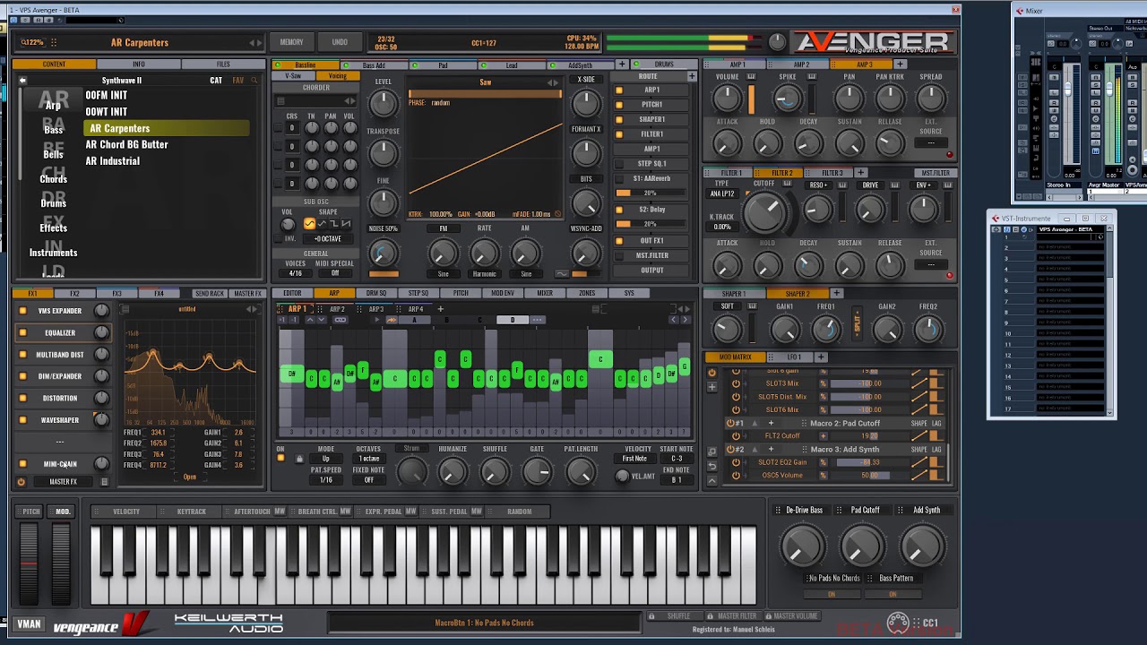1147x645 pixels.
Task: Toggle the MST.FILTER route checkbox
Action: coord(619,255)
